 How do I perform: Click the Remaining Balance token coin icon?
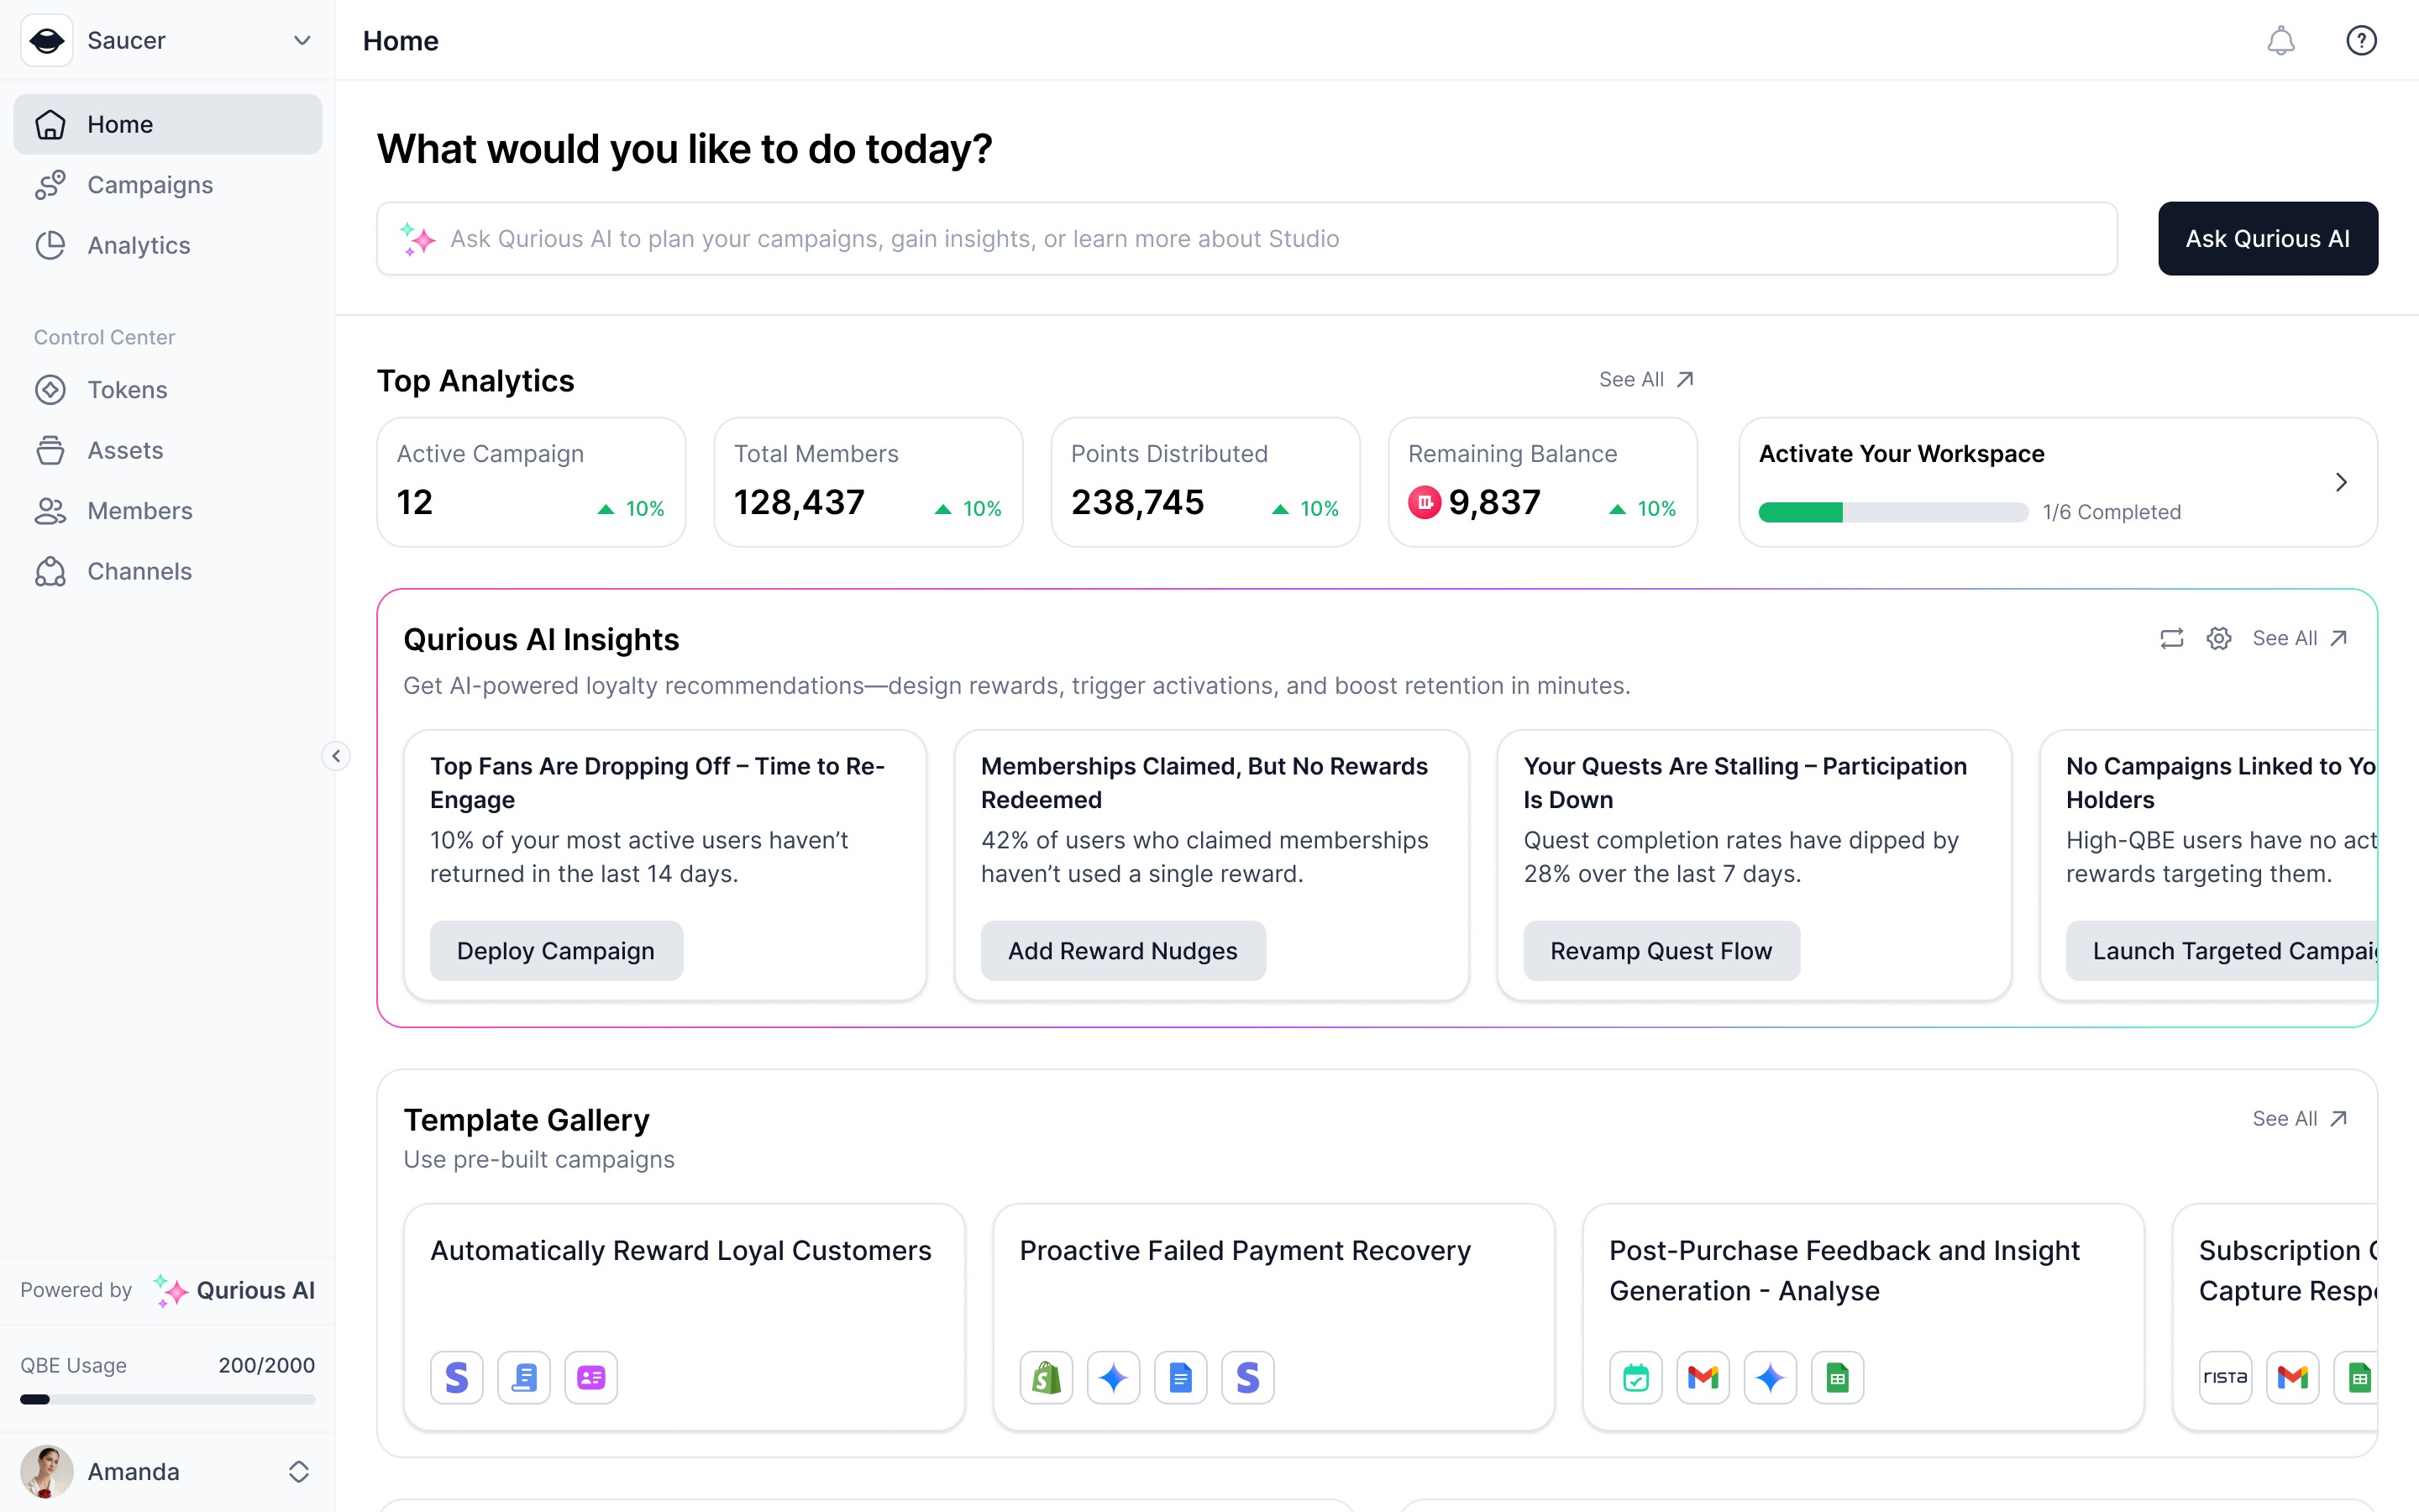click(1425, 502)
